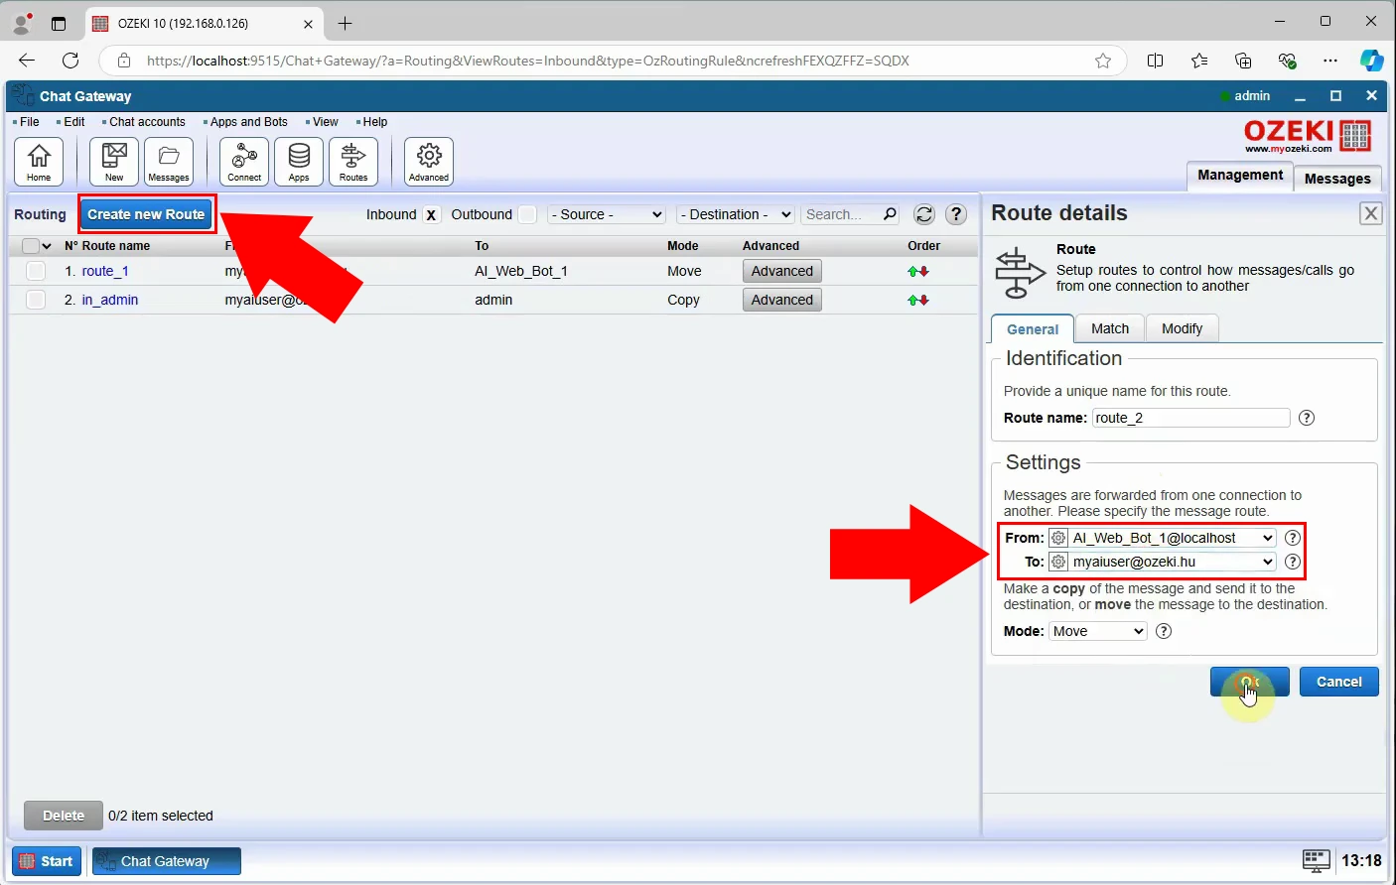Click the Advanced button for in_admin
1396x885 pixels.
(782, 300)
